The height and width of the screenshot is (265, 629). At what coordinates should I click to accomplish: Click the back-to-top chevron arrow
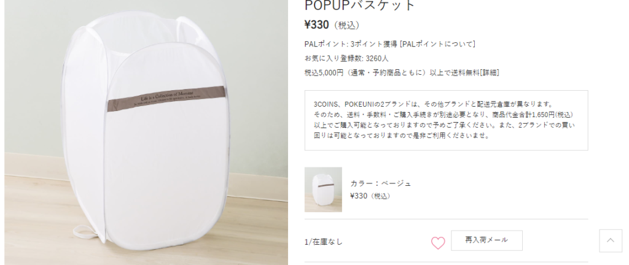coord(611,240)
